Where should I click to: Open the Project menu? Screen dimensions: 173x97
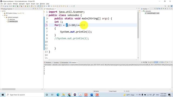coord(33,4)
